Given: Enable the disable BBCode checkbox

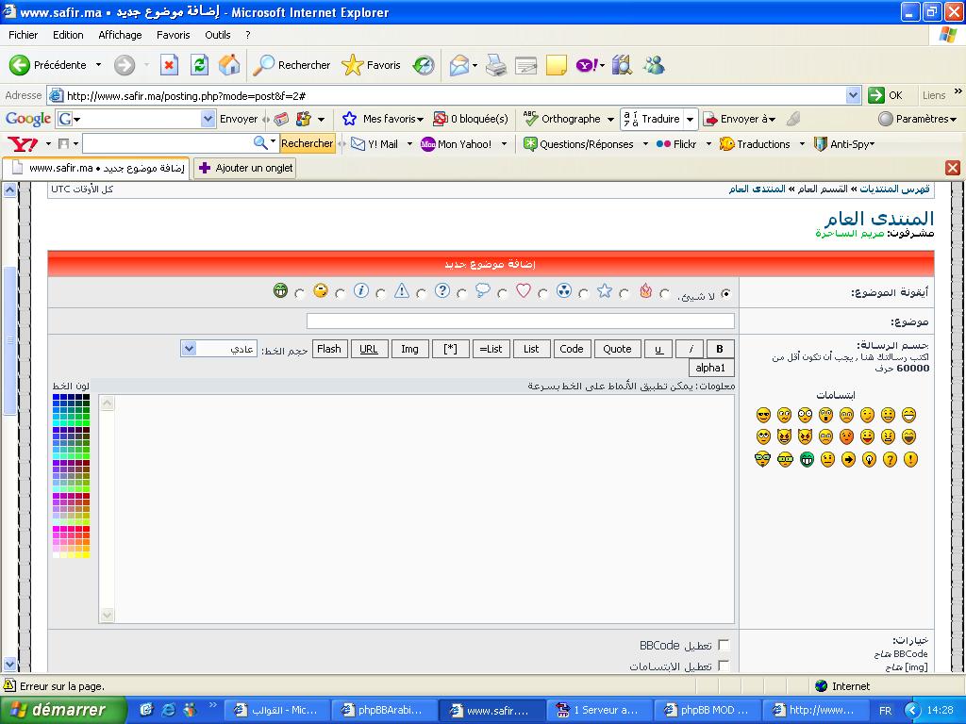Looking at the screenshot, I should [x=724, y=646].
